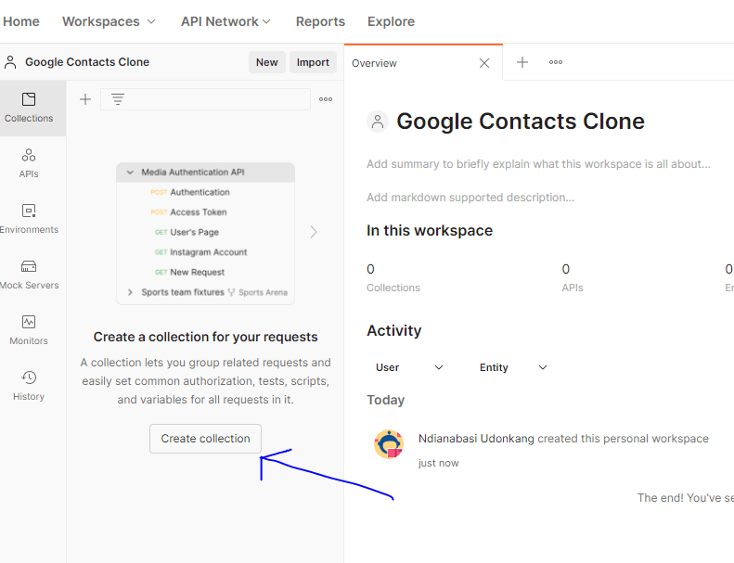Click the add summary placeholder text
This screenshot has height=563, width=734.
click(538, 164)
